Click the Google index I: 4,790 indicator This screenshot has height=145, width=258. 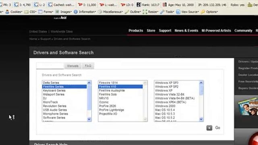pyautogui.click(x=22, y=5)
